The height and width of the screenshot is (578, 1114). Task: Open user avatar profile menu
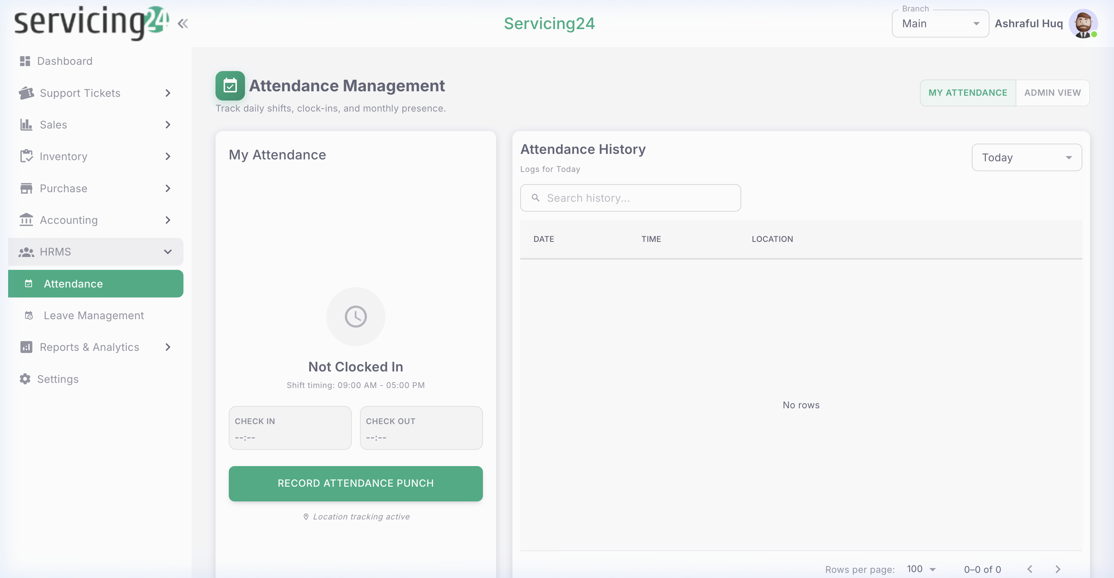point(1083,23)
